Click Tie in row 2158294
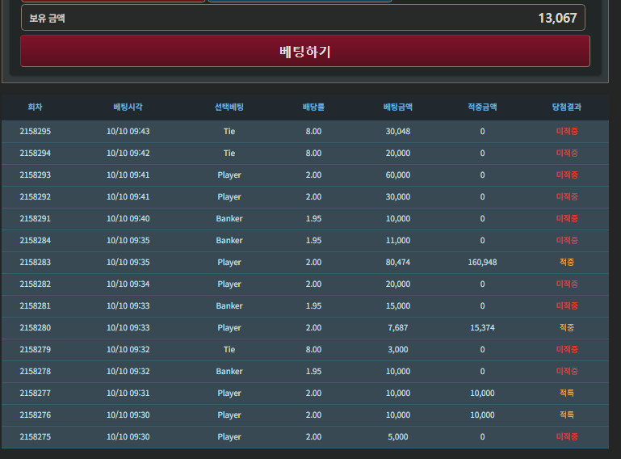This screenshot has width=621, height=459. (229, 153)
